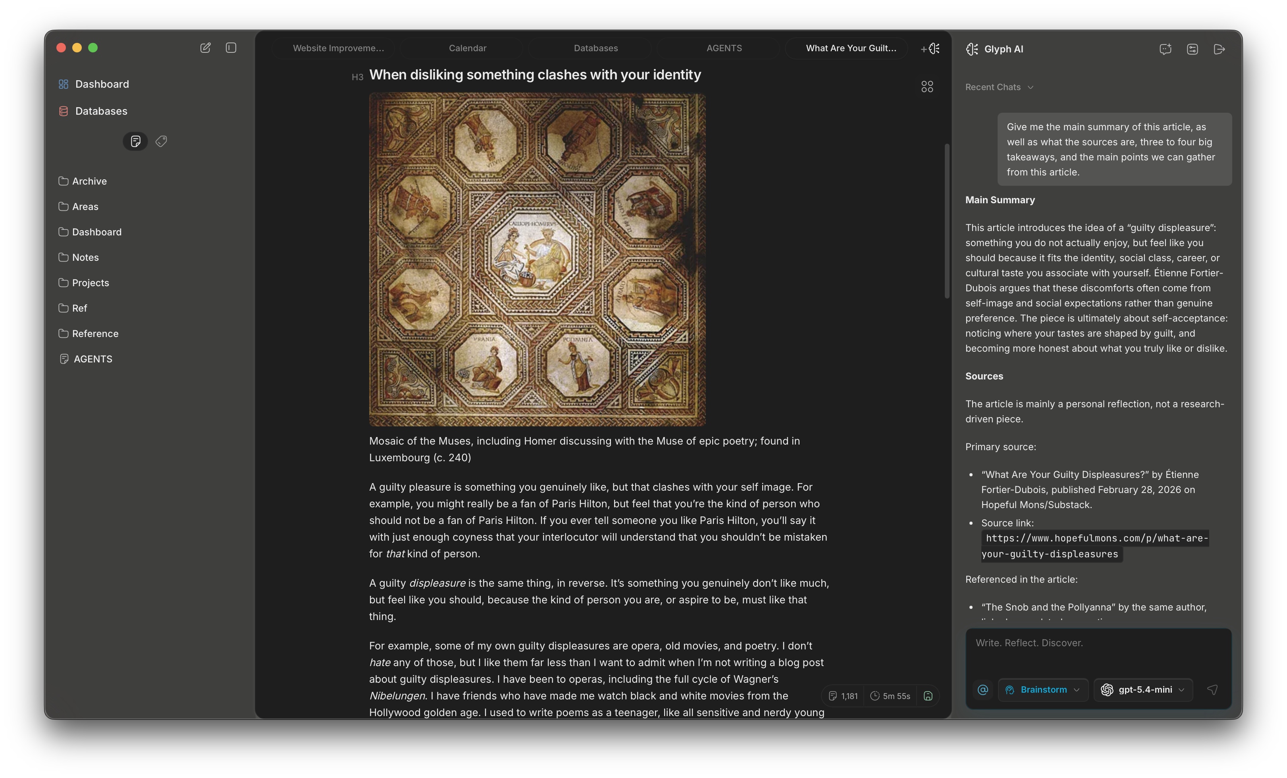This screenshot has height=778, width=1287.
Task: Toggle the sidebar panel visibility
Action: click(230, 48)
